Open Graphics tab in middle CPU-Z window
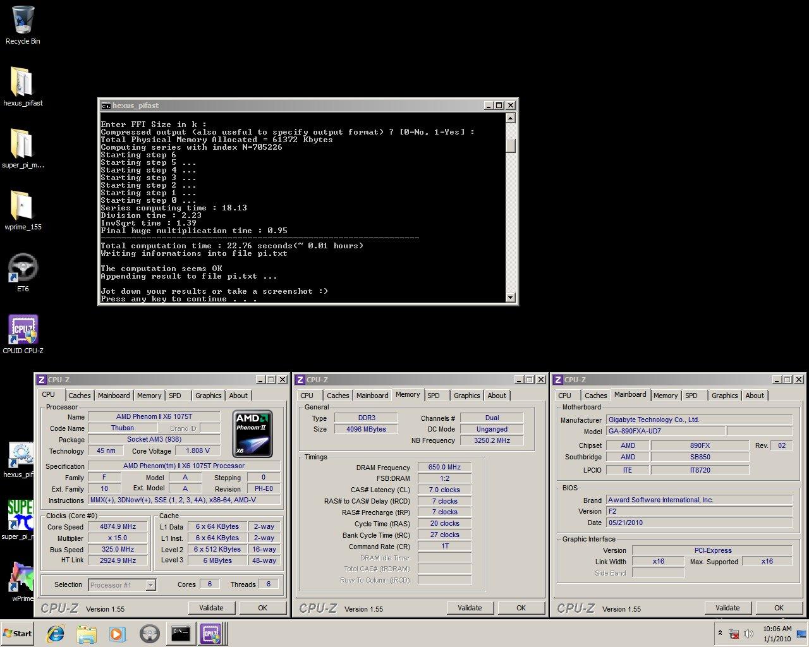This screenshot has width=809, height=647. coord(466,396)
